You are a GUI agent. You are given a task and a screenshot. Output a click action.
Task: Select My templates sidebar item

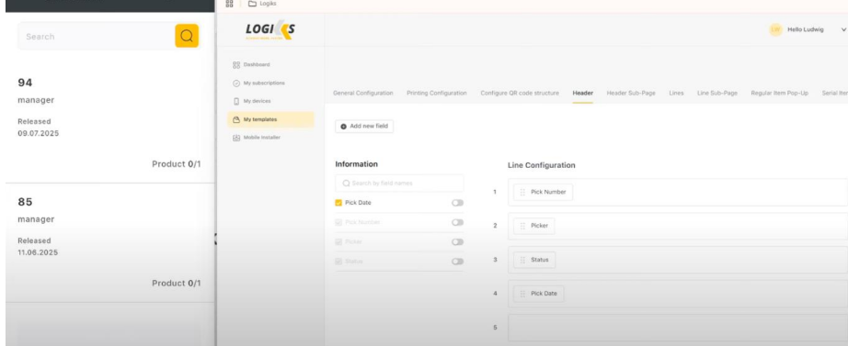[270, 119]
